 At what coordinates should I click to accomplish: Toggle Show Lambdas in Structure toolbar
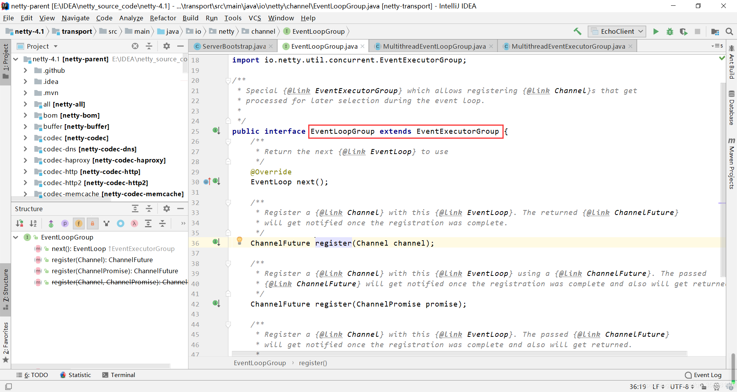tap(134, 223)
